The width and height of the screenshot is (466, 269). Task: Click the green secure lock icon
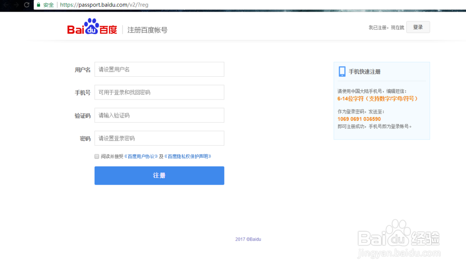[x=38, y=5]
